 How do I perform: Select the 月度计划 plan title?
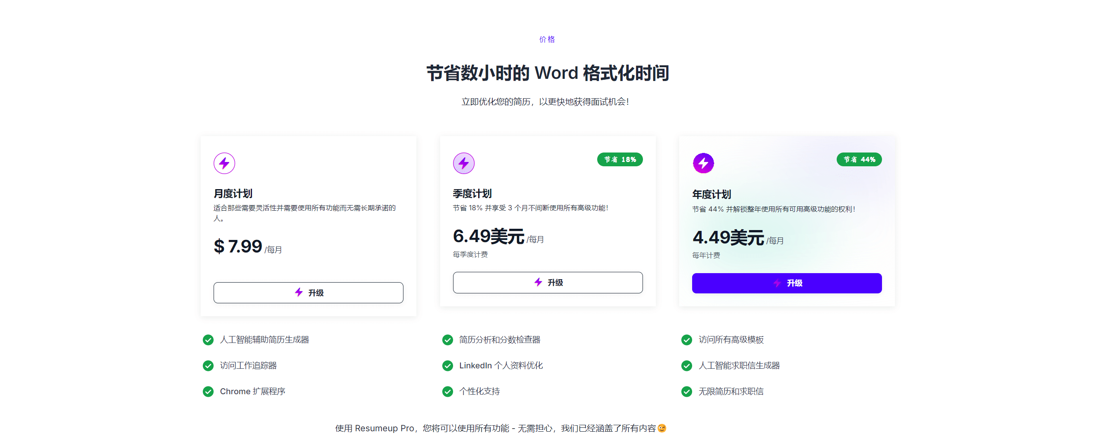coord(233,193)
